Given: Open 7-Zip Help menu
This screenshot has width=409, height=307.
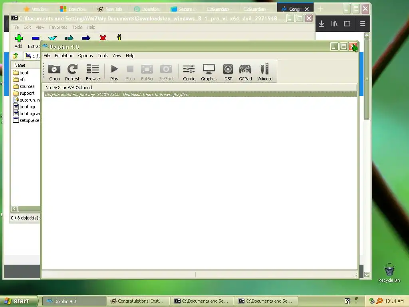Looking at the screenshot, I should 91,27.
